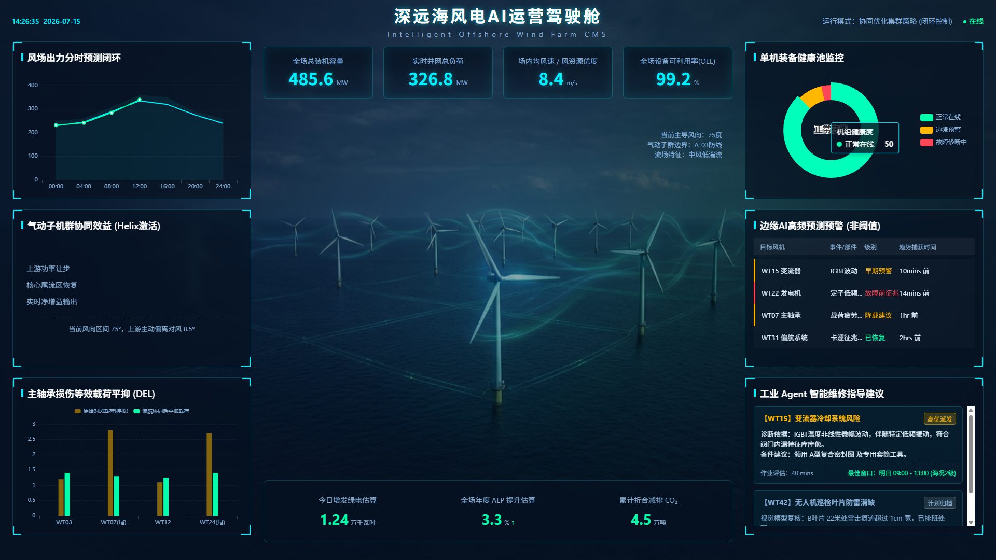
Task: Click the 当前主导风向: 75度 text
Action: [x=691, y=135]
